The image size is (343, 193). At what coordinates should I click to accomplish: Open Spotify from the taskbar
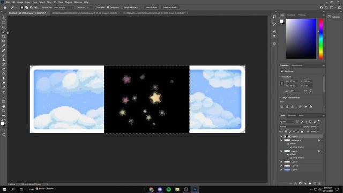pos(168,189)
